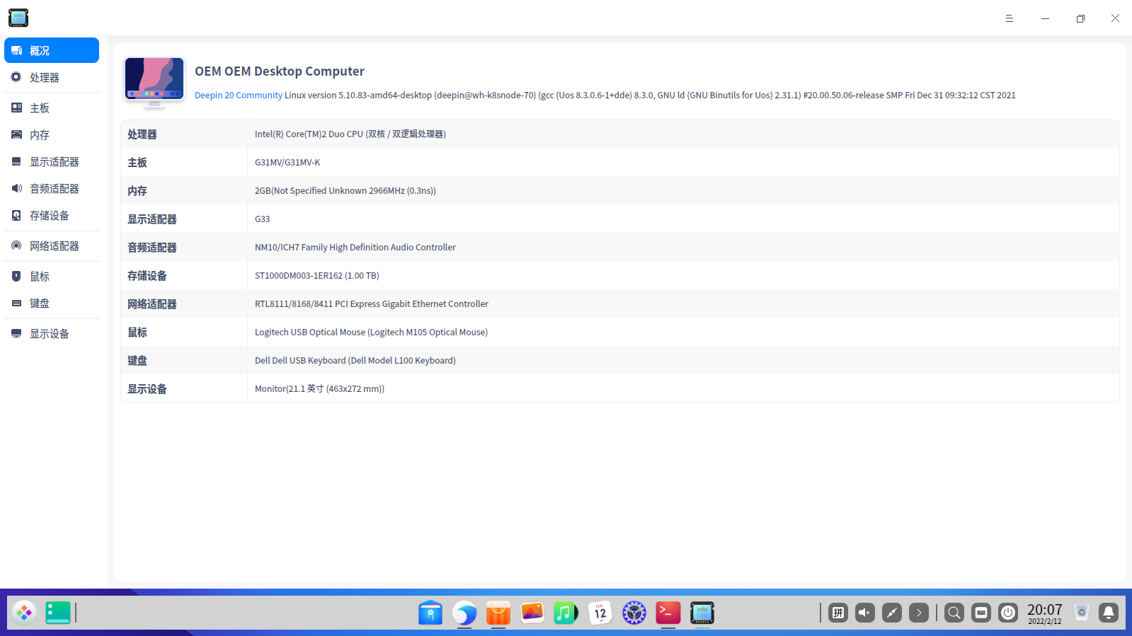The image size is (1132, 636).
Task: Select the 鼠标 mouse sidebar item
Action: point(52,276)
